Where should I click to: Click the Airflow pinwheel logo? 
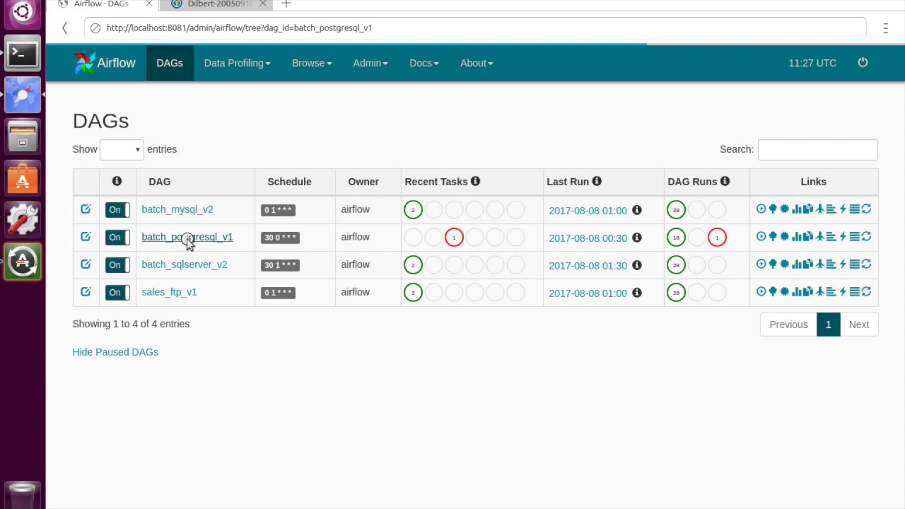(x=84, y=63)
